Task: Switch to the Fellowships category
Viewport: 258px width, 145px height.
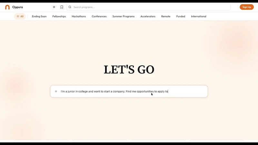Action: 59,16
